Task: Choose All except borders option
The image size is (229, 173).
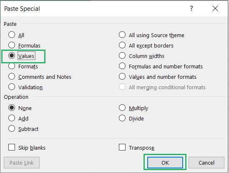Action: tap(122, 45)
